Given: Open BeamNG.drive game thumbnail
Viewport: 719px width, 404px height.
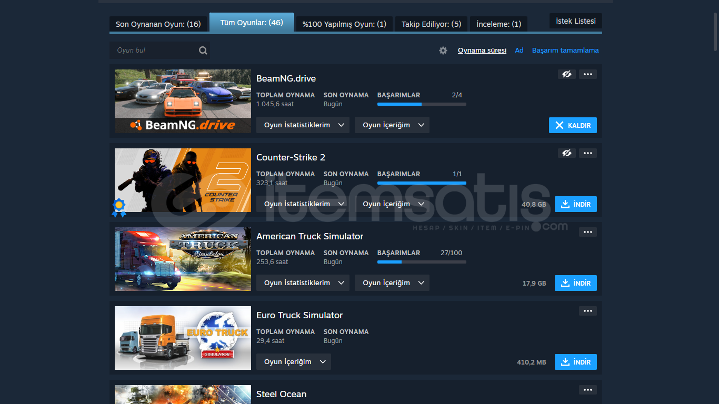Looking at the screenshot, I should [x=183, y=101].
